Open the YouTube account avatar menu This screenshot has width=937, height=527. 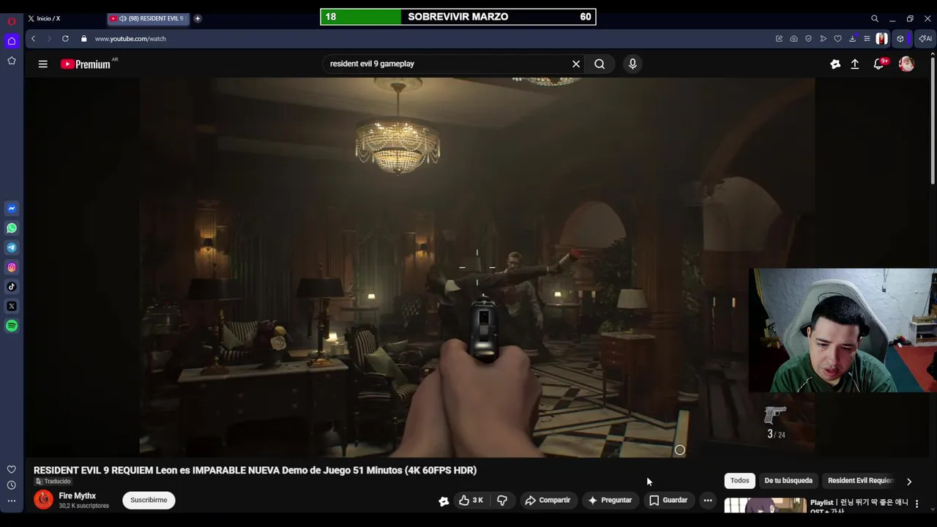pos(906,64)
